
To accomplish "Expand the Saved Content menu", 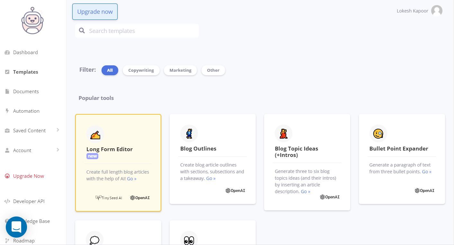I will click(x=29, y=130).
